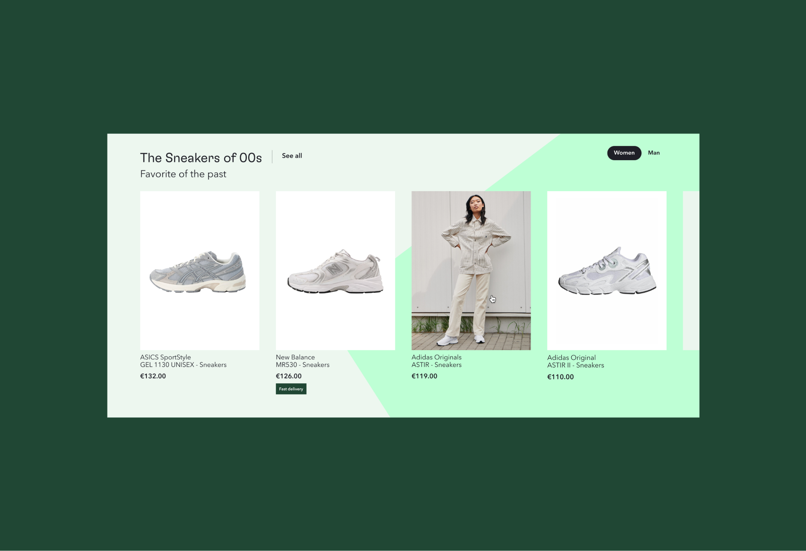Click the MR530 - Sneakers title
The height and width of the screenshot is (551, 806).
[x=303, y=365]
